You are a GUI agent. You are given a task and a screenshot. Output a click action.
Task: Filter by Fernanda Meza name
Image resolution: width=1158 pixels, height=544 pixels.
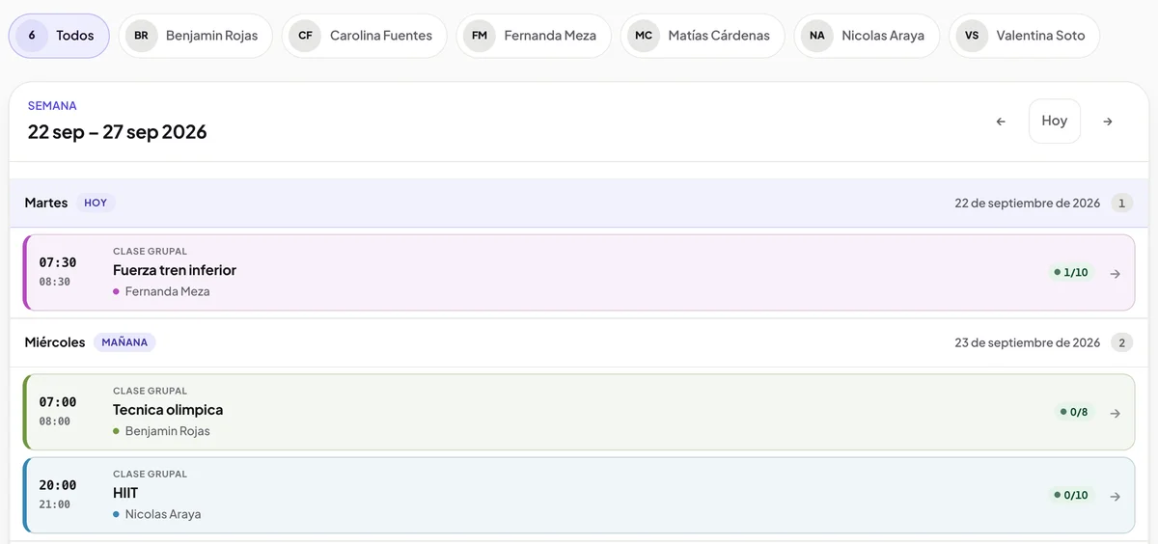point(550,36)
